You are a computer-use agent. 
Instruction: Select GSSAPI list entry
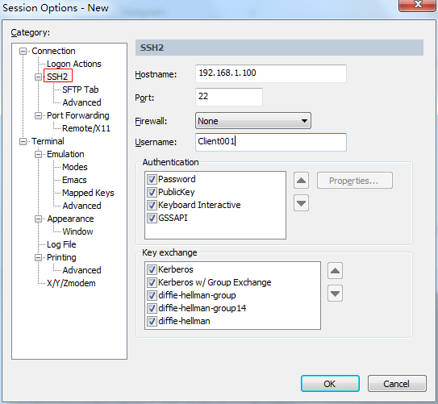point(173,218)
